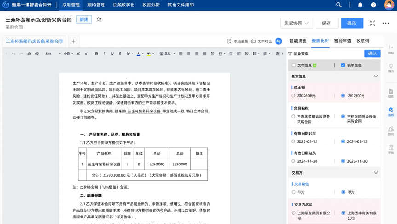This screenshot has height=224, width=397.
Task: Open the help question mark icon
Action: 374,5
